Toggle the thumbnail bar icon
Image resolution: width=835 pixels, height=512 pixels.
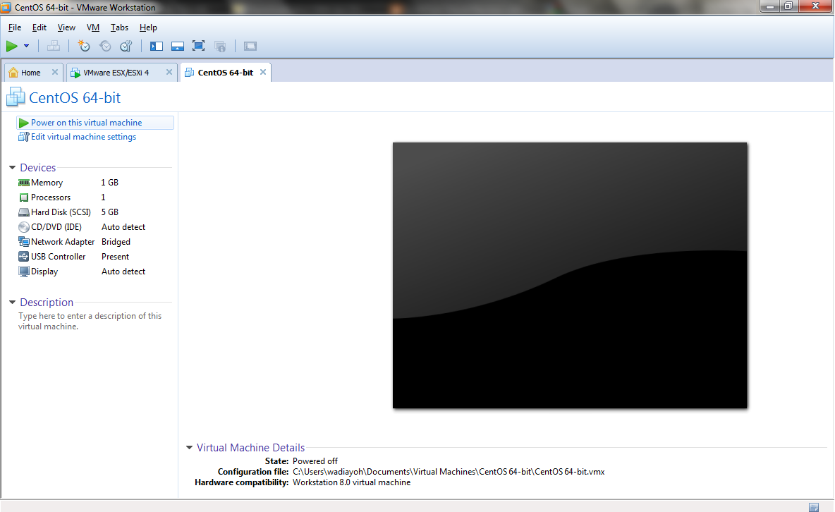click(177, 47)
